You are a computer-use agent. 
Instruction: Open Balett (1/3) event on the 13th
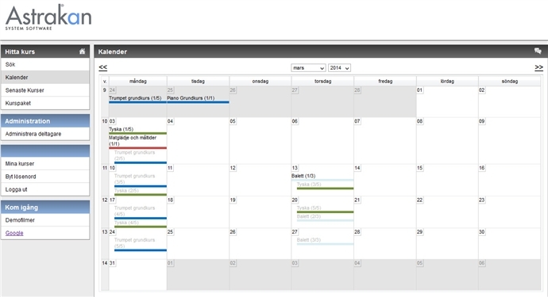pos(303,176)
